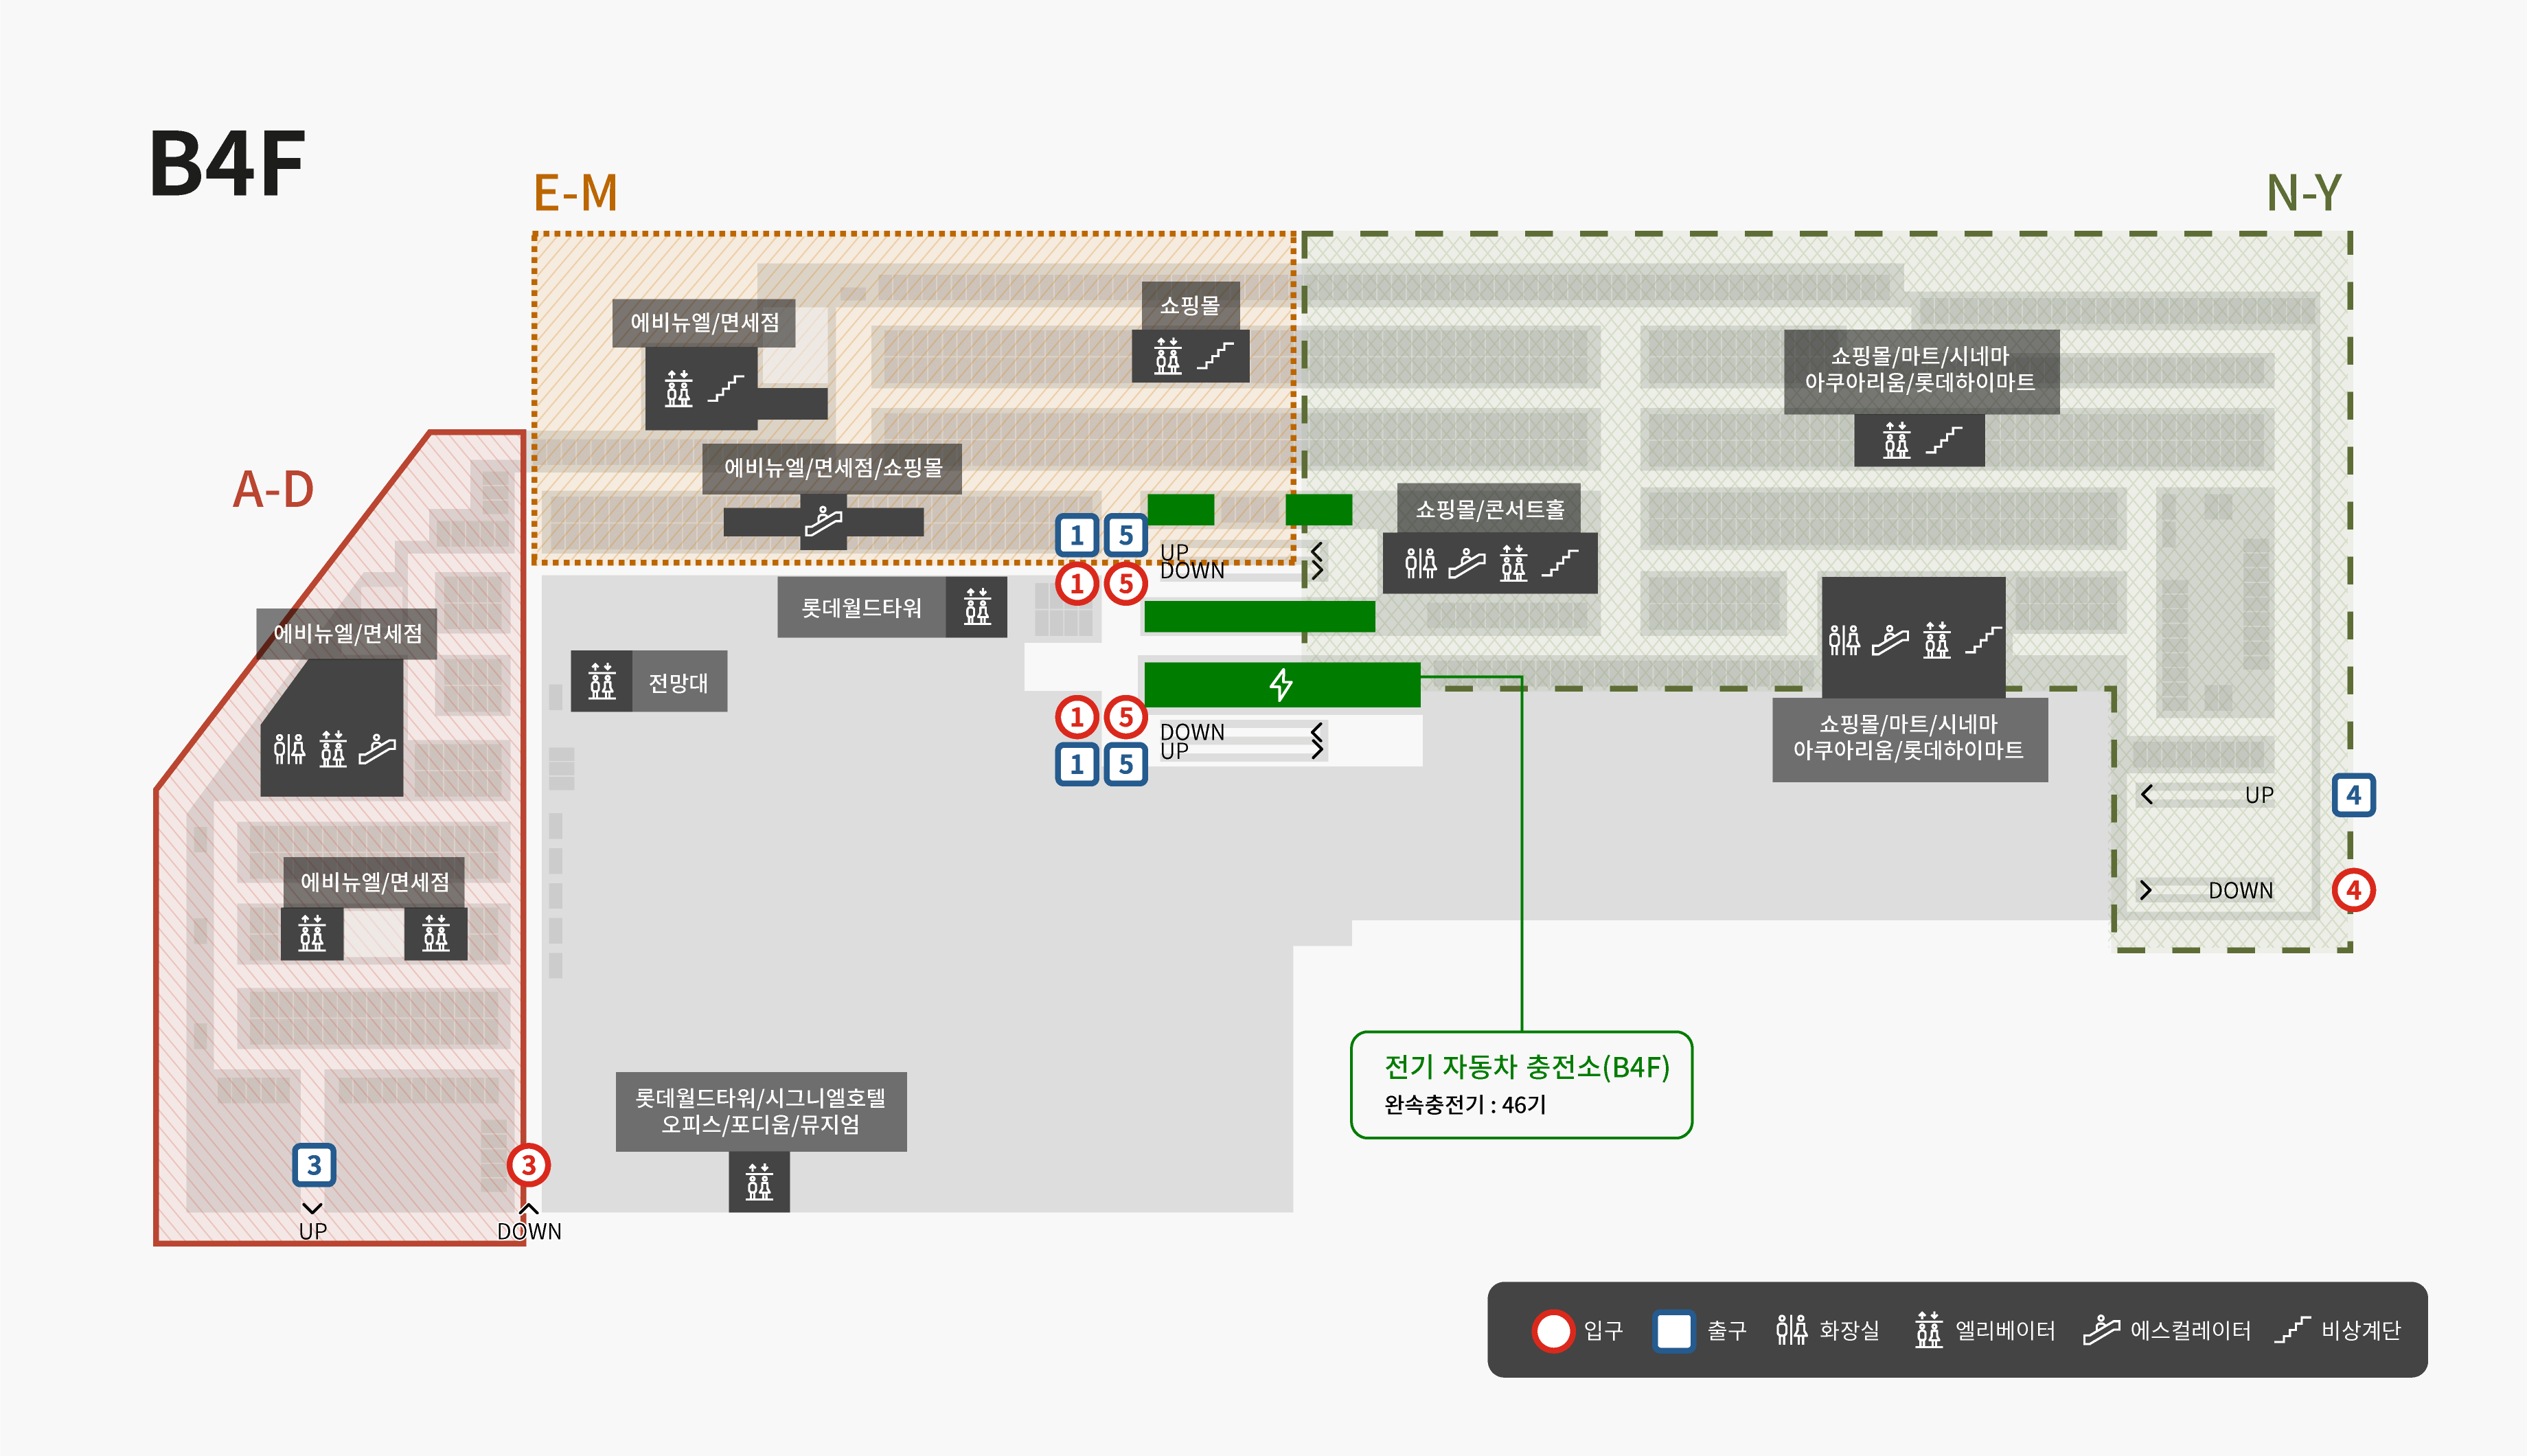
Task: Click the DOWN label beside entrance marker 4
Action: (x=2240, y=890)
